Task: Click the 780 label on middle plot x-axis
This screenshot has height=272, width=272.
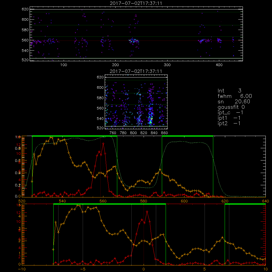Action: [123, 133]
